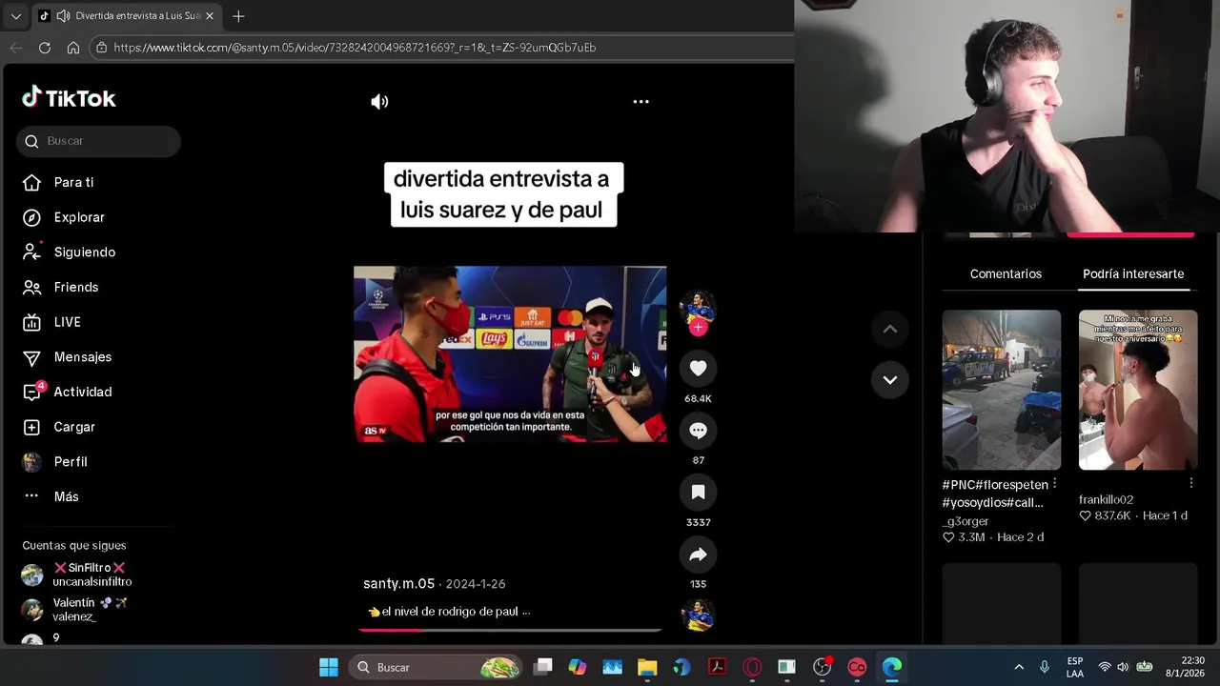Open the creator avatar beside the video

(698, 308)
